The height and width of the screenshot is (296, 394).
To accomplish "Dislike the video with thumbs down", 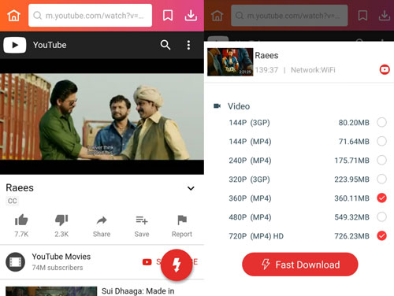I will (61, 220).
